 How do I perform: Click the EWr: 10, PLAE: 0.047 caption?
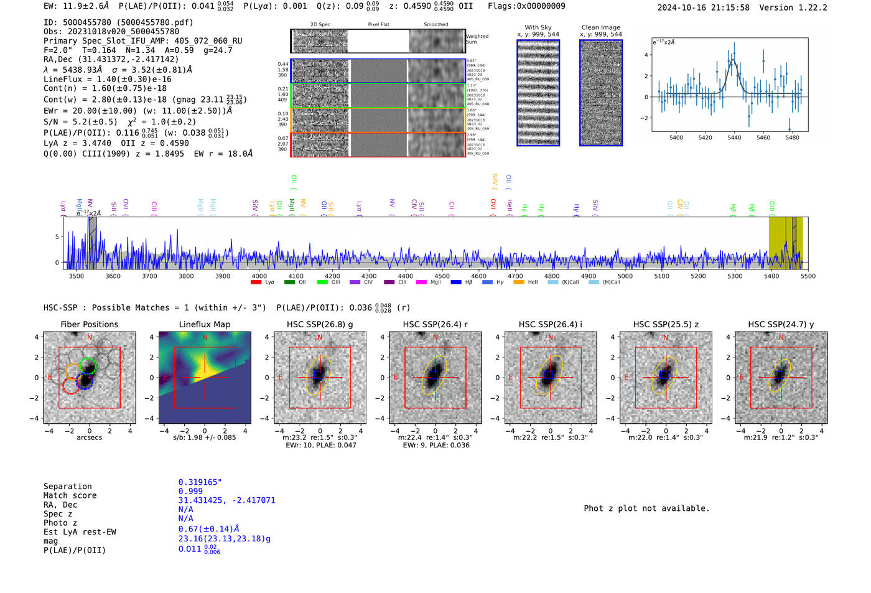[x=321, y=446]
